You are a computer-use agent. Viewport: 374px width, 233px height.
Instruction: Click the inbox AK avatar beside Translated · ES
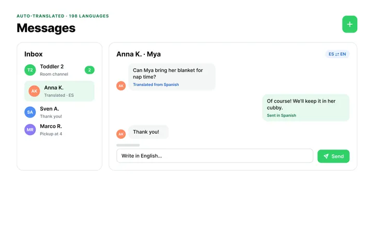tap(34, 91)
